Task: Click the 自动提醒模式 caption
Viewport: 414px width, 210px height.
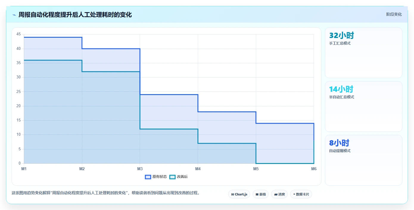Action: point(340,151)
